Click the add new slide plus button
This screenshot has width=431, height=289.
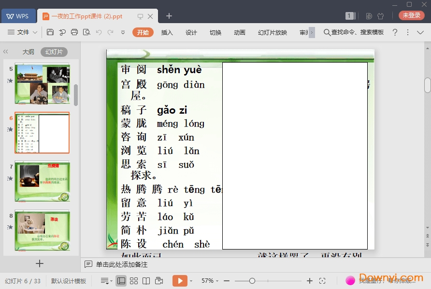(x=40, y=263)
